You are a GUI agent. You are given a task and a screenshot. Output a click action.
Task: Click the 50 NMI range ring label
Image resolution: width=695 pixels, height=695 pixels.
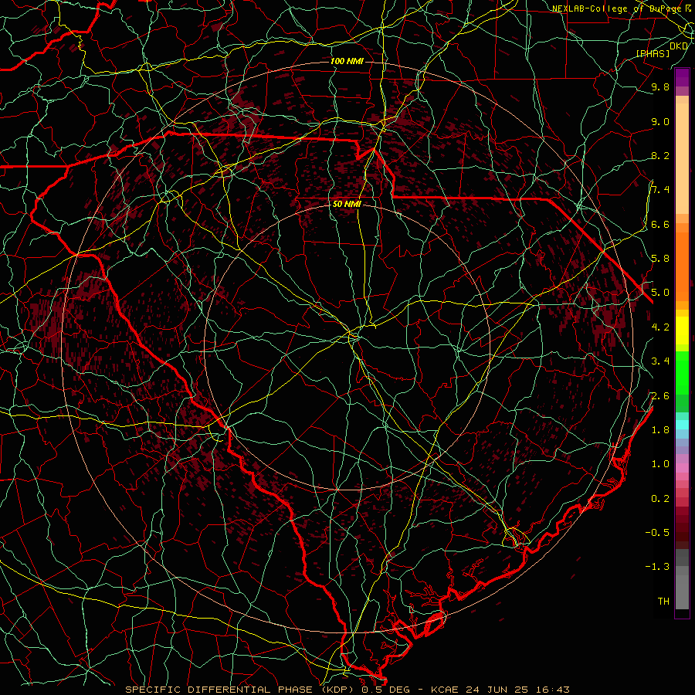pyautogui.click(x=347, y=204)
